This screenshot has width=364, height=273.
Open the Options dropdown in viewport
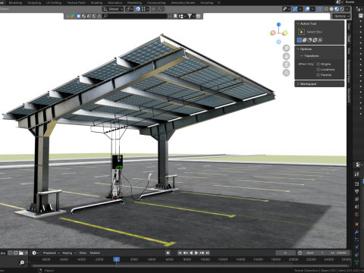pos(340,16)
